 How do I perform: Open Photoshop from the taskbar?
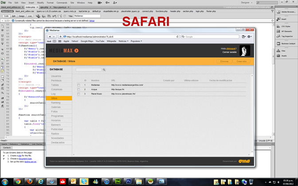click(128, 182)
